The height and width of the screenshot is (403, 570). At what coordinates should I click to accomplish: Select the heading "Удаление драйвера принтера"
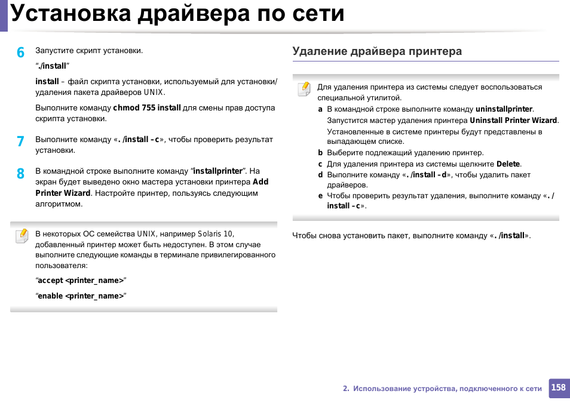click(x=377, y=51)
